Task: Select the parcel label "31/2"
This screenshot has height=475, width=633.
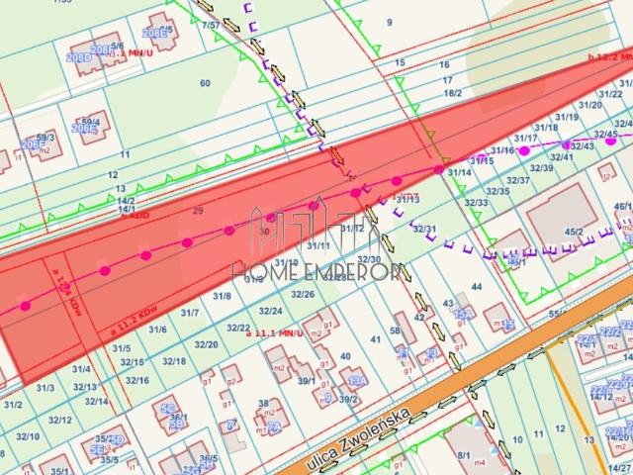Action: [x=13, y=405]
